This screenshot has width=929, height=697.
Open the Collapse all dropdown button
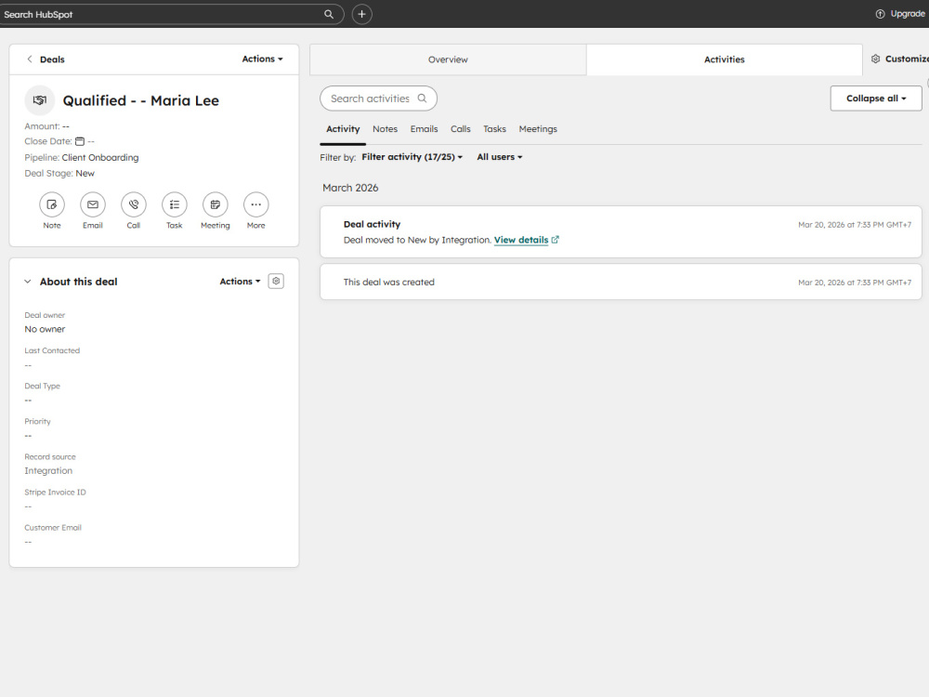click(x=876, y=99)
